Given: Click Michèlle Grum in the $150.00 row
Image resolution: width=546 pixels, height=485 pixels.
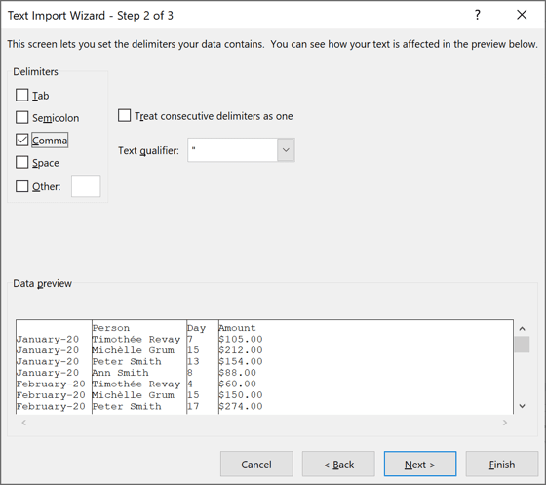Looking at the screenshot, I should pos(133,395).
